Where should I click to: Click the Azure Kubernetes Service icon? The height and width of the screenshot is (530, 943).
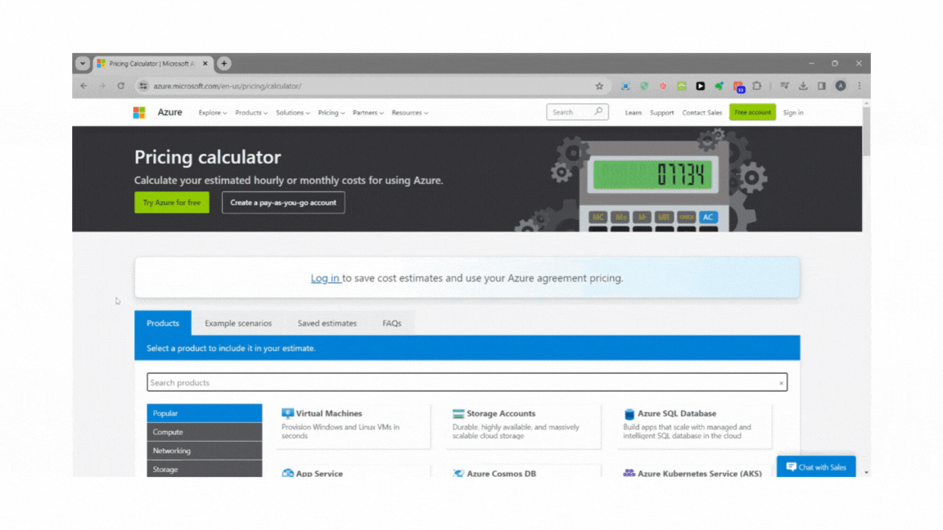629,473
